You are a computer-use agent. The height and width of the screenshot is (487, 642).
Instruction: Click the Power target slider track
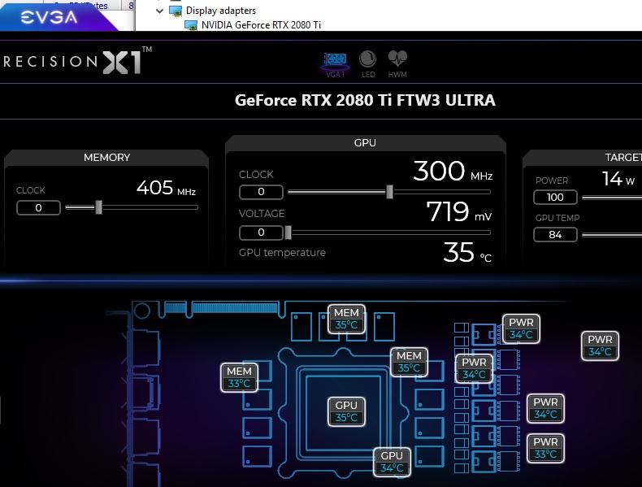coord(612,198)
